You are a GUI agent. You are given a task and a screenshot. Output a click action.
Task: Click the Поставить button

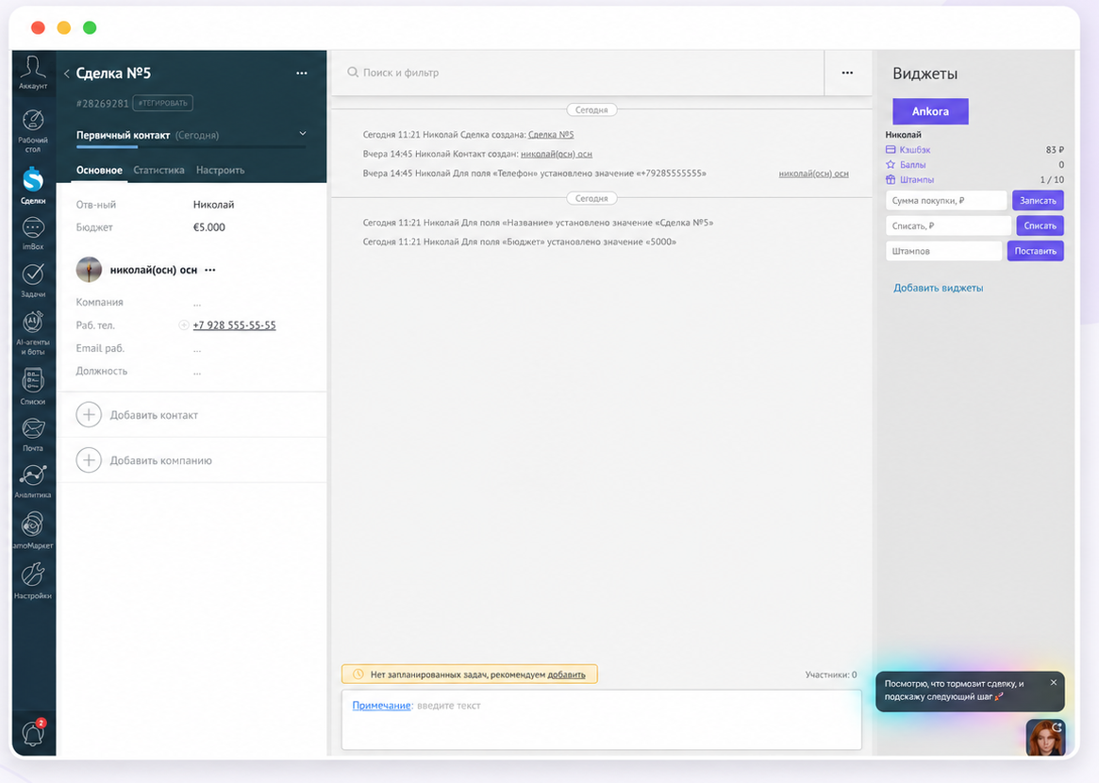(x=1035, y=251)
